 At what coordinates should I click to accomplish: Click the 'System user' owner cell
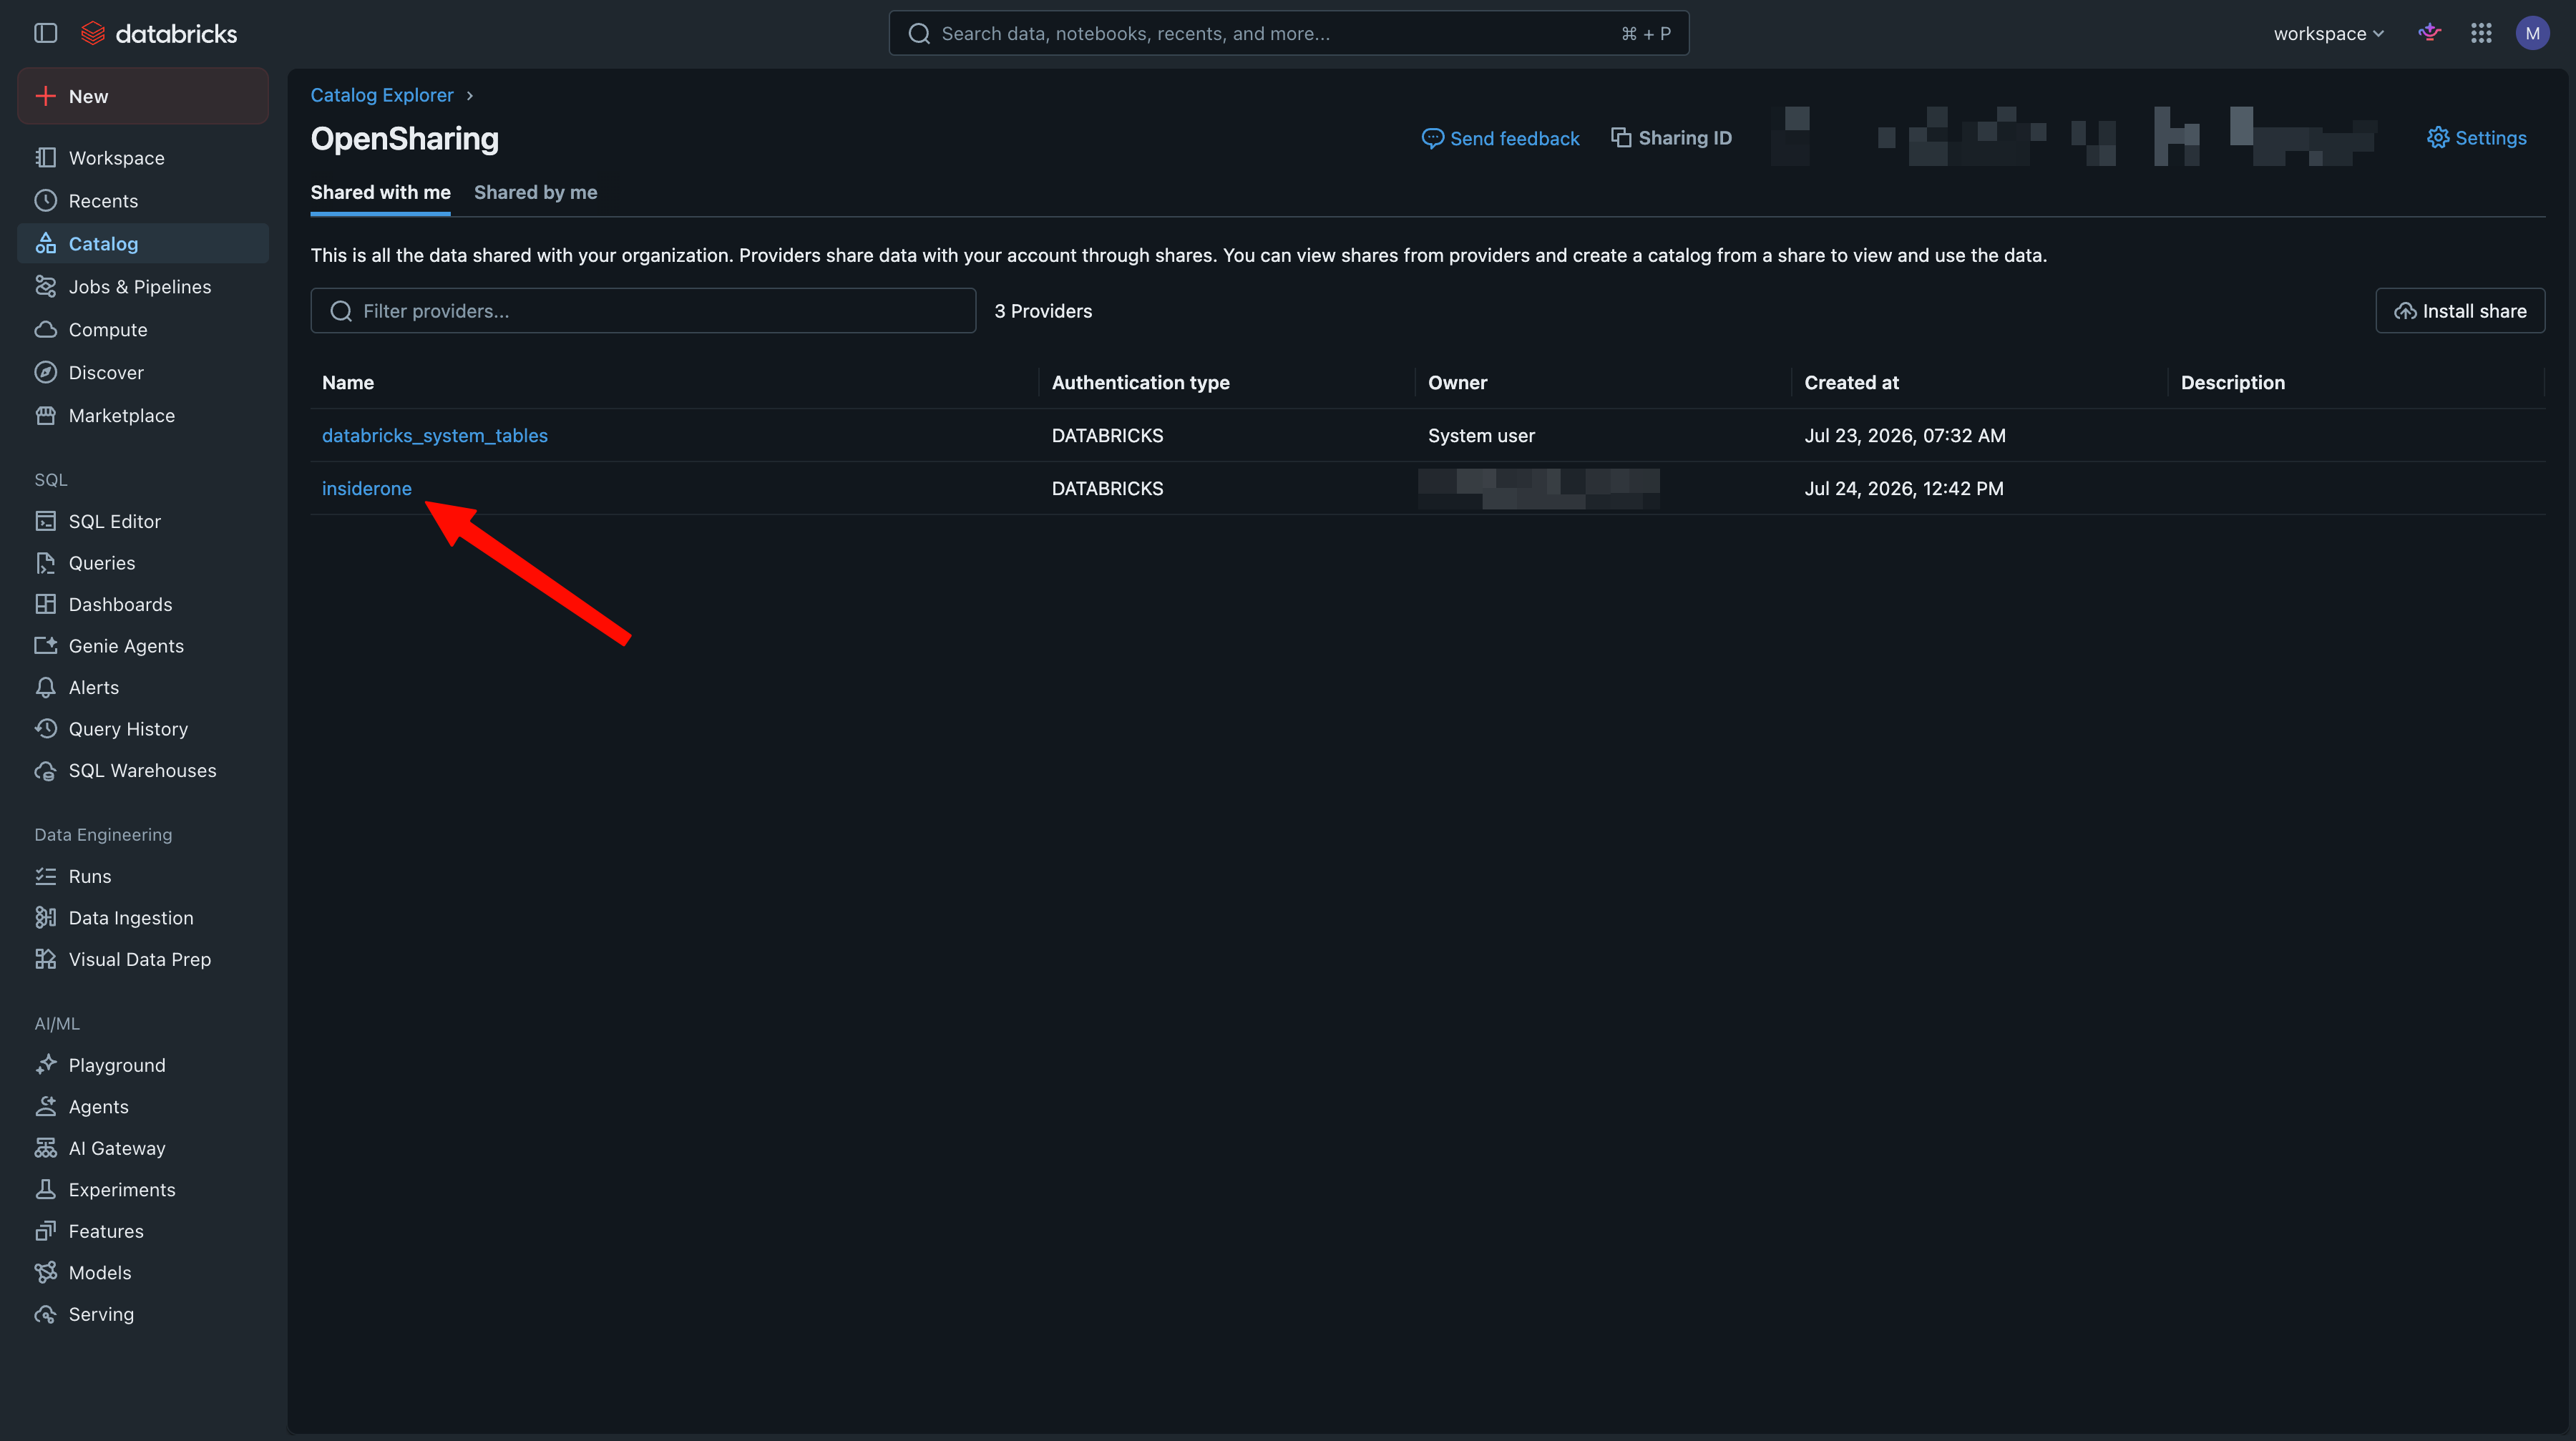[1481, 436]
